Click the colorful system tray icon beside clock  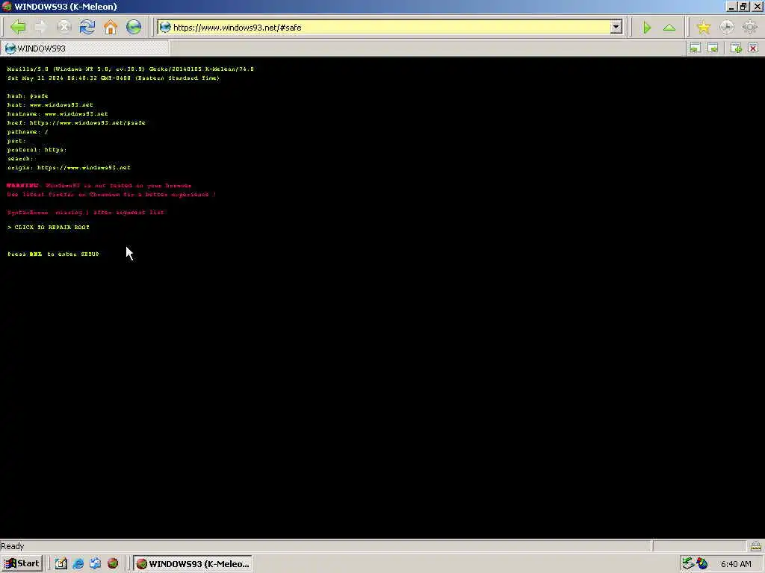pyautogui.click(x=702, y=563)
